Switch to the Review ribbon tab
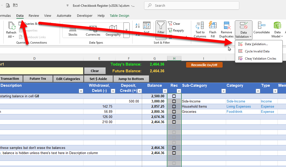The height and width of the screenshot is (167, 286). coord(34,16)
